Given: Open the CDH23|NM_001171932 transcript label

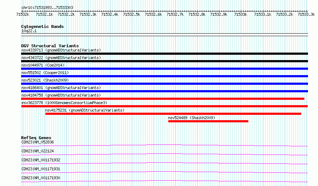Looking at the screenshot, I should (41, 160).
